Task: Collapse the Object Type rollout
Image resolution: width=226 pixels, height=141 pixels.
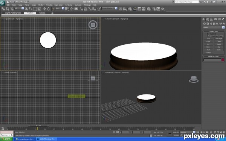Action: pos(214,31)
